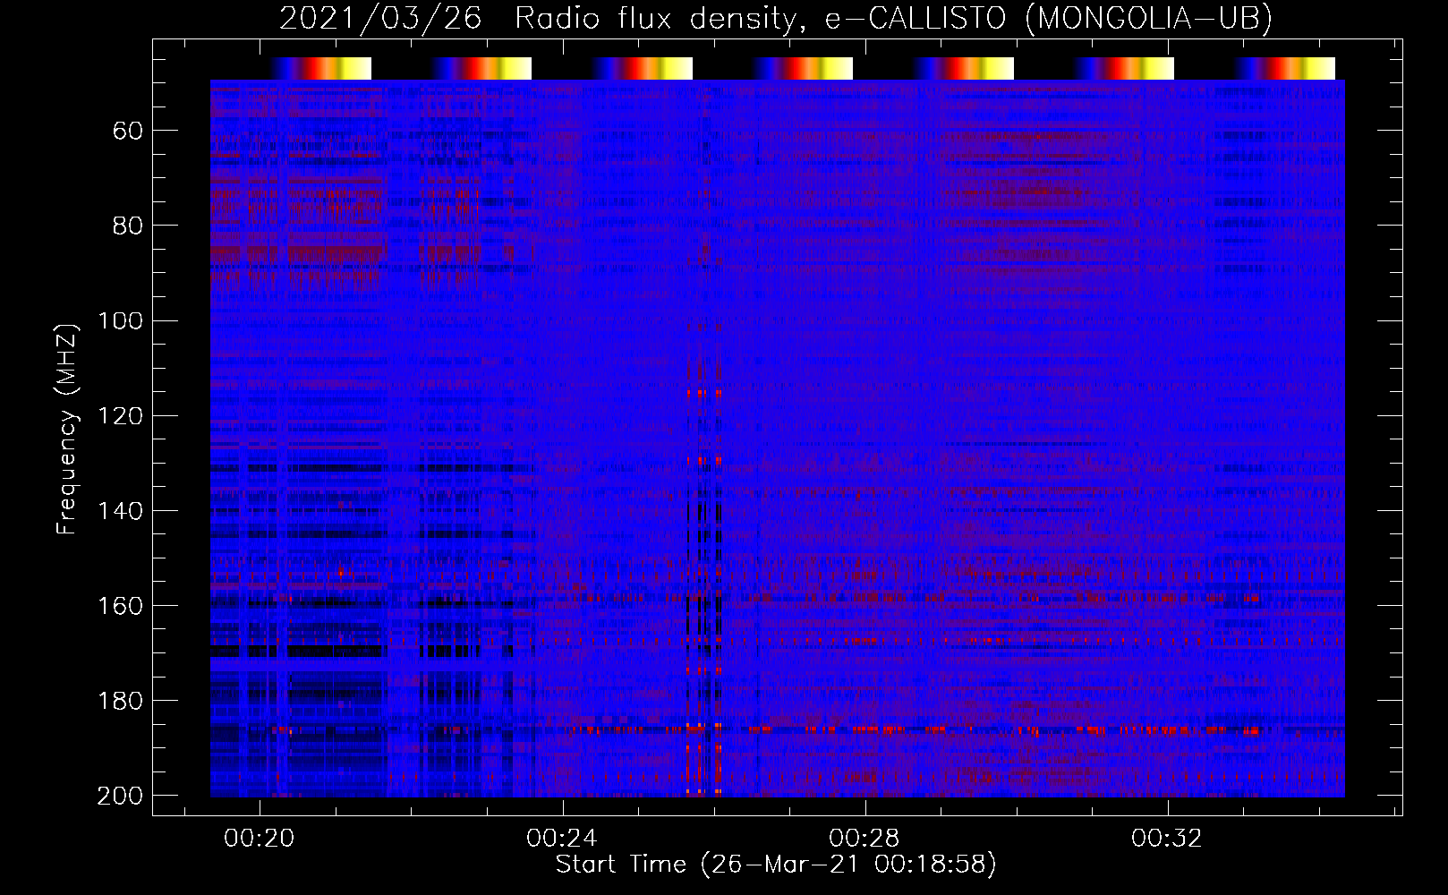Click the 00:20 time tick label
The width and height of the screenshot is (1448, 895).
point(259,839)
